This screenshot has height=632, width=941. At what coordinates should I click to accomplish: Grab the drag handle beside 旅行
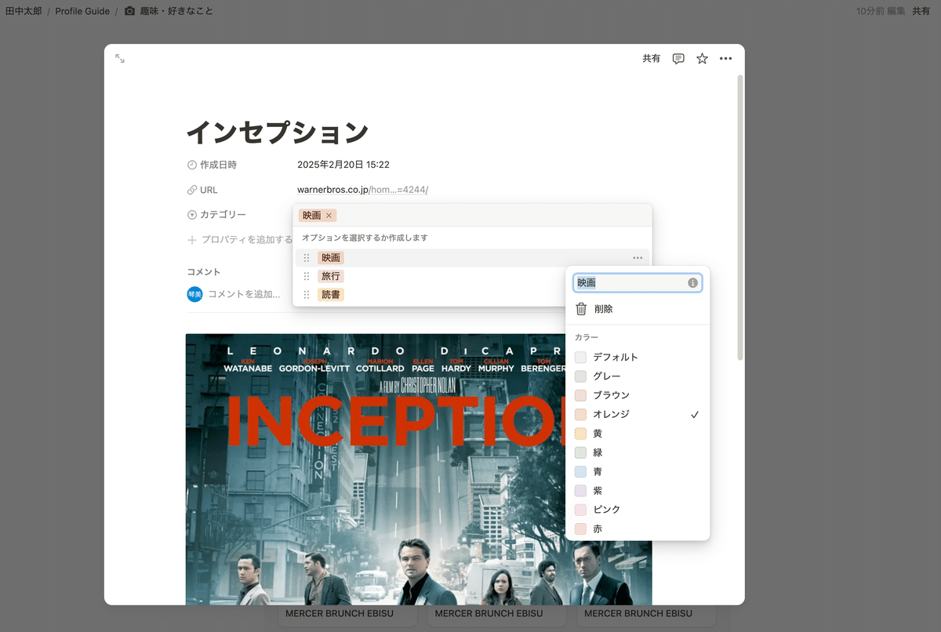pos(307,276)
